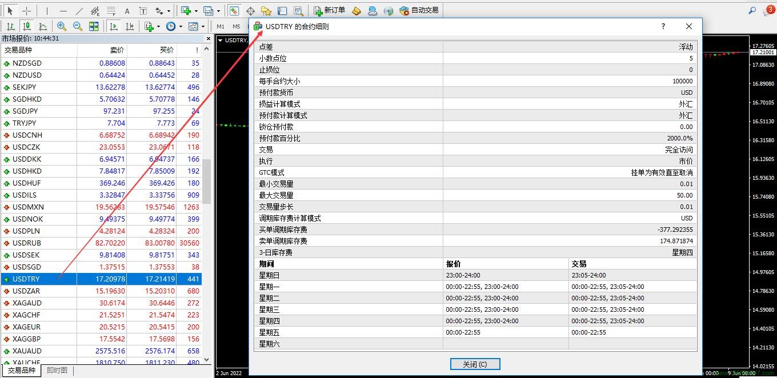Zoom out the chart
The image size is (777, 378).
[x=78, y=26]
